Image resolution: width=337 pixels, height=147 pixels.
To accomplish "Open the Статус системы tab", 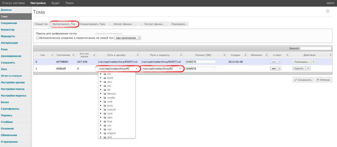I will (14, 3).
